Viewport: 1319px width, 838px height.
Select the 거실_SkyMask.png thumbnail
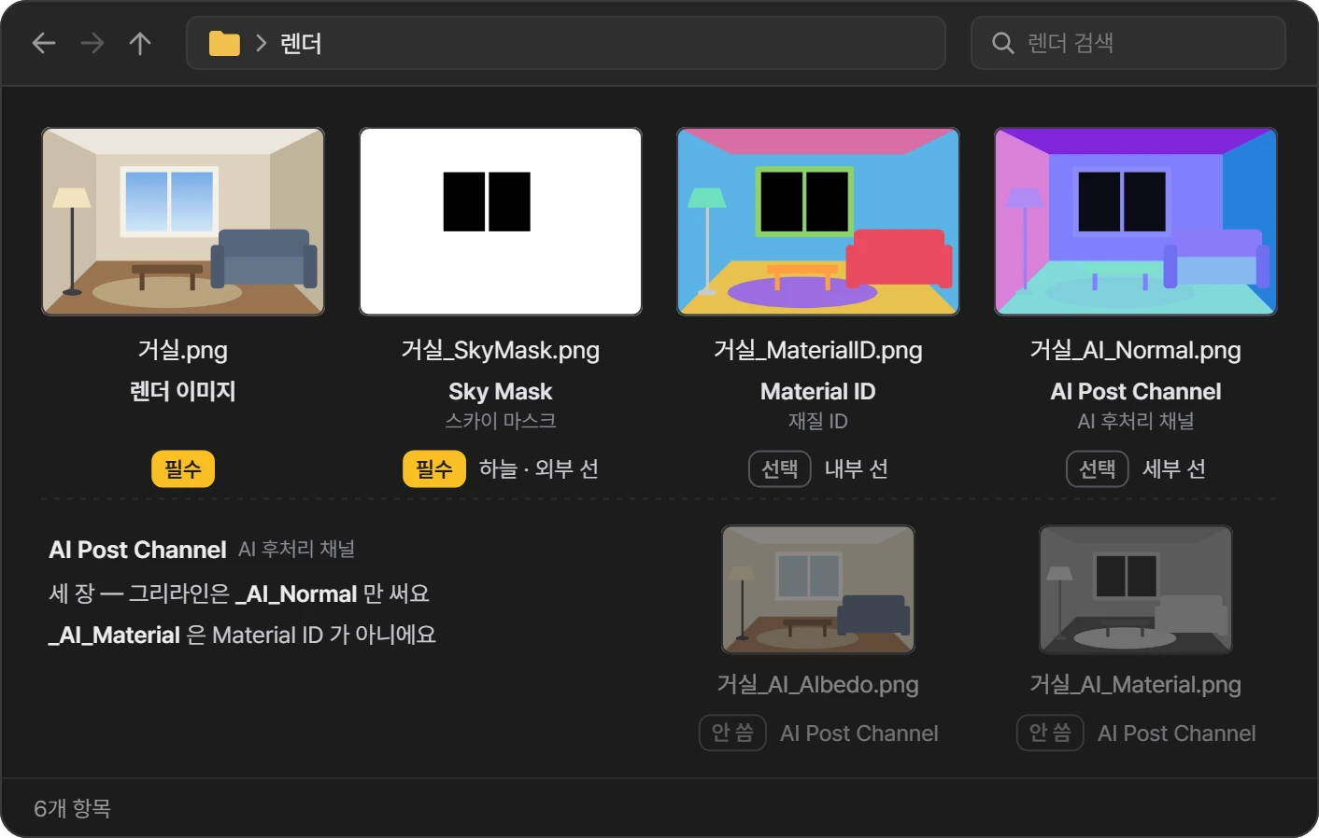(x=501, y=222)
